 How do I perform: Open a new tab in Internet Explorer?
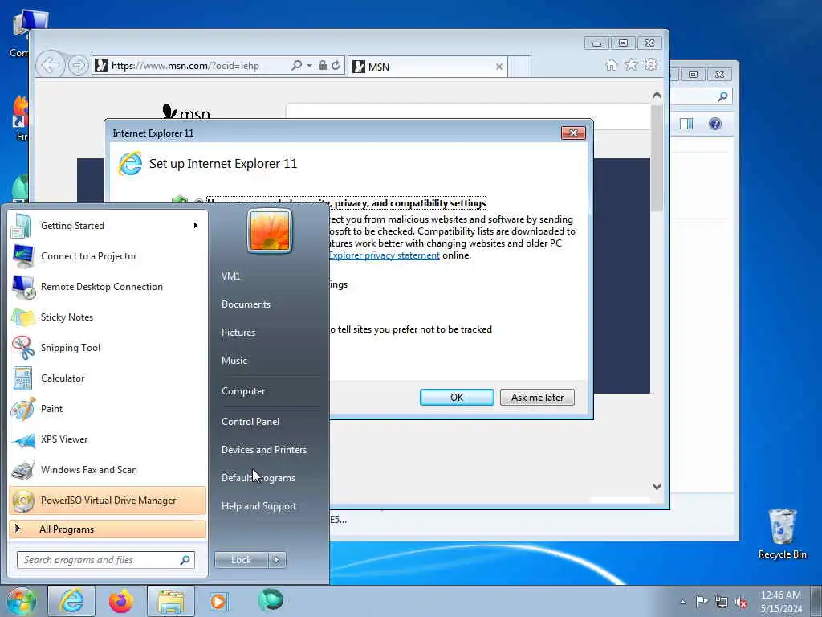pos(519,67)
